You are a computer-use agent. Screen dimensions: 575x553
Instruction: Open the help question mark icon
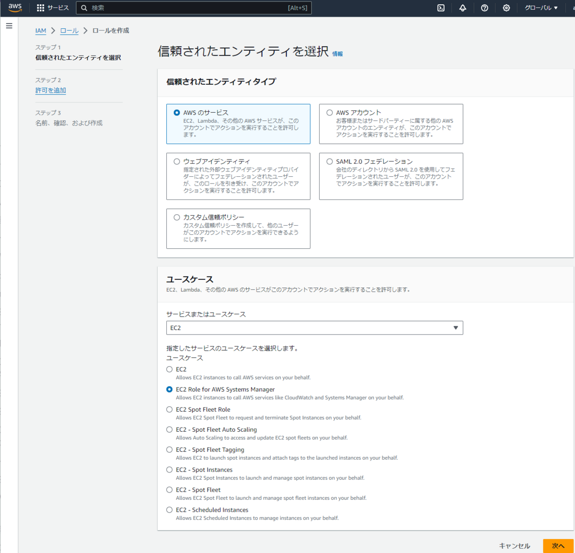coord(484,8)
